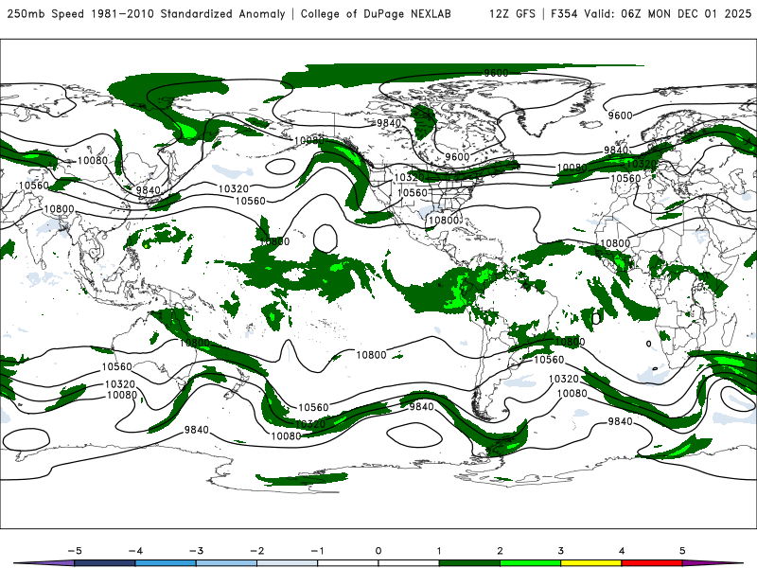Viewport: 757px width, 568px height.
Task: Click the 'F354 Valid: 06Z MON DEC 01 2025' text
Action: 651,14
